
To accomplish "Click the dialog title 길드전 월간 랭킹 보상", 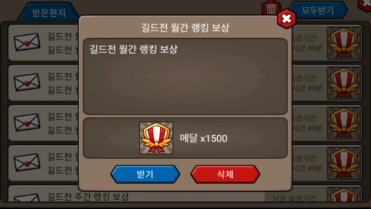I will [x=185, y=27].
